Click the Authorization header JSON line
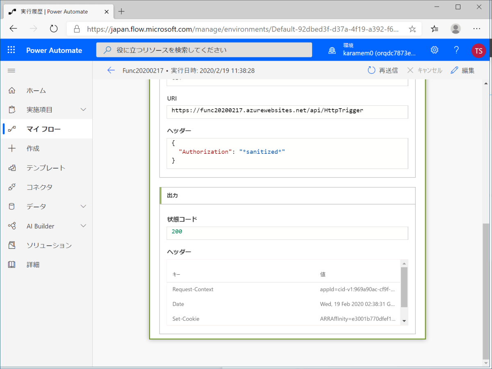 232,152
